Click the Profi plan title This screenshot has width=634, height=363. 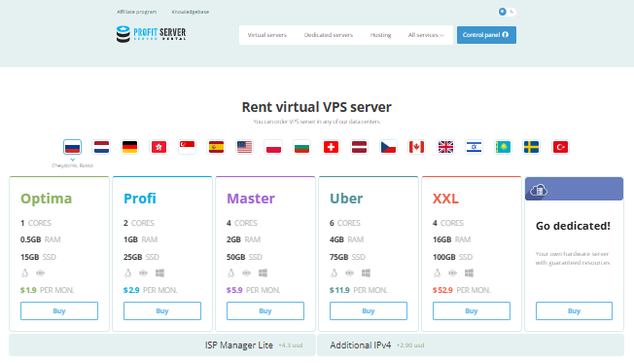click(140, 199)
